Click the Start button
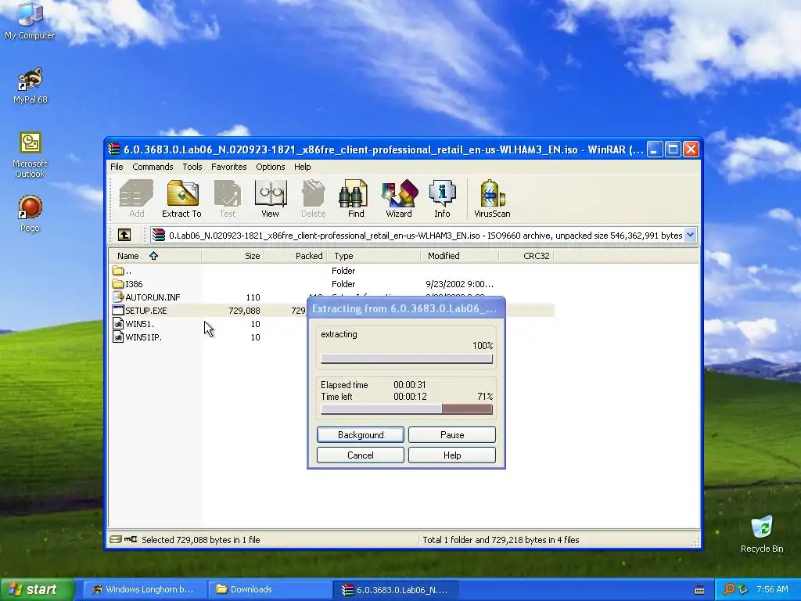The image size is (801, 601). tap(38, 589)
